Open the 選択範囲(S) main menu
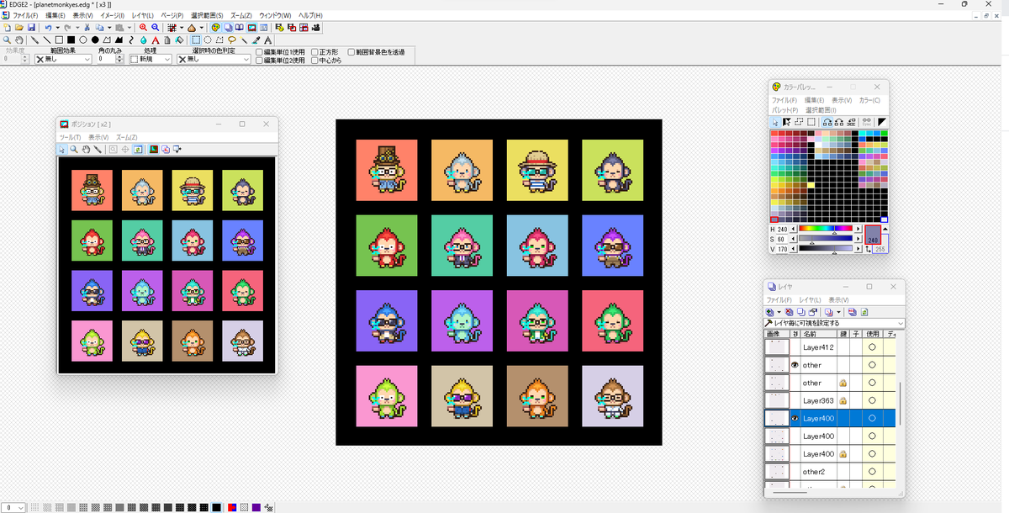Viewport: 1009px width, 513px height. click(208, 15)
